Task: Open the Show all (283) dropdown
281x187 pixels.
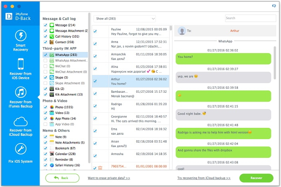Action: (124, 18)
